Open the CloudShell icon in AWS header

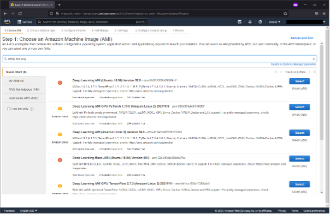[x=239, y=22]
